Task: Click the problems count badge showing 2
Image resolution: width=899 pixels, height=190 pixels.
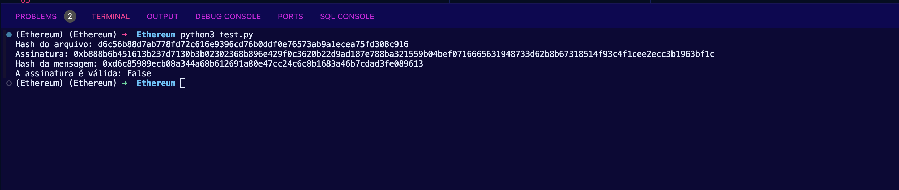Action: [x=70, y=16]
